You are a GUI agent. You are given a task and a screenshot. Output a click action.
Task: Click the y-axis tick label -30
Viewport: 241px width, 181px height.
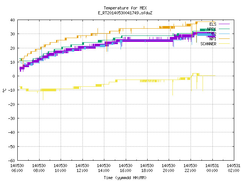(12, 118)
